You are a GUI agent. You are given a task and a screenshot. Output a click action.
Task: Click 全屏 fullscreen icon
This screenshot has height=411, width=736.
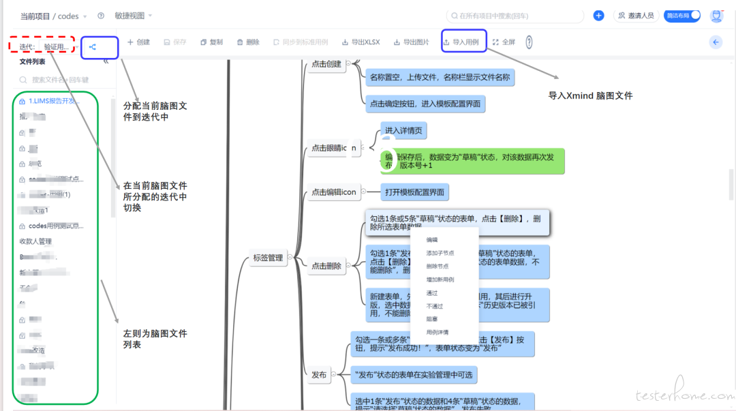(x=504, y=42)
